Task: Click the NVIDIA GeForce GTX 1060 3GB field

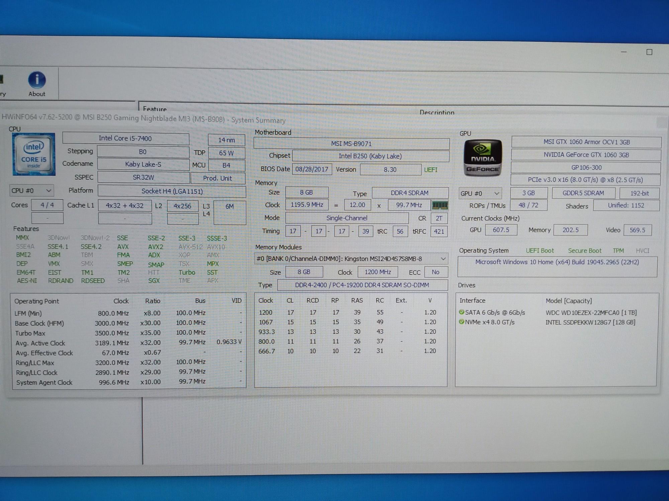Action: pyautogui.click(x=586, y=155)
